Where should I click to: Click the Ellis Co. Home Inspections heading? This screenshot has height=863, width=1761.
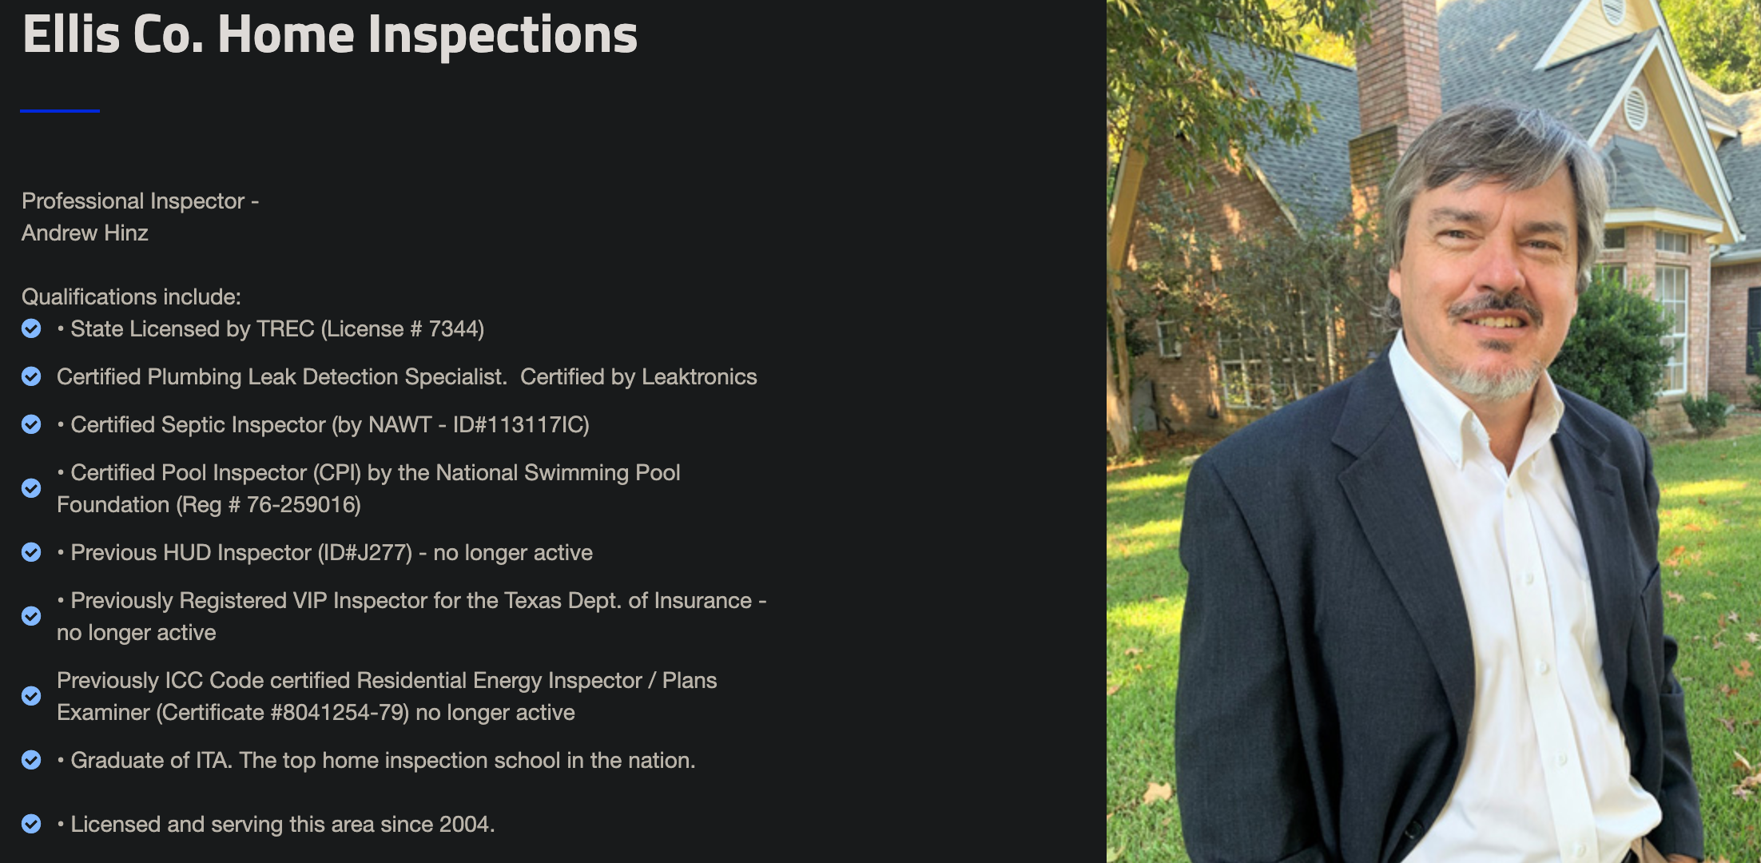329,35
